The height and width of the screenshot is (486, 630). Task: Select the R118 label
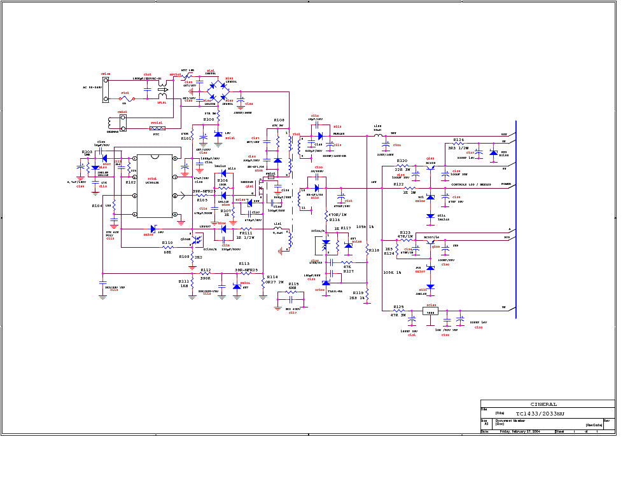[x=374, y=250]
